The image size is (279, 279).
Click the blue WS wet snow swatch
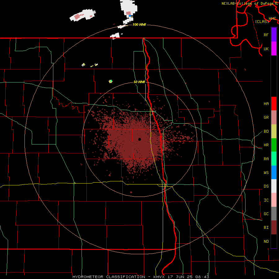coord(274,172)
